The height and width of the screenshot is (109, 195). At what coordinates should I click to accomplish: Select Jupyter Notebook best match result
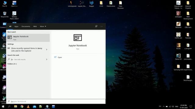(x=28, y=38)
